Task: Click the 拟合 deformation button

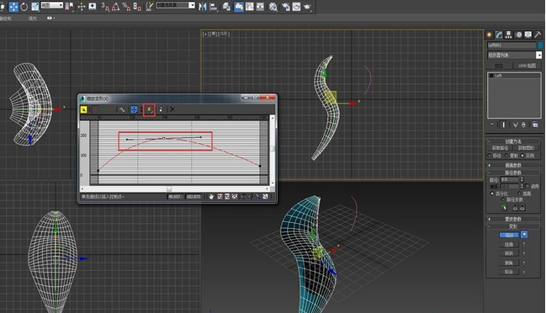Action: click(509, 272)
